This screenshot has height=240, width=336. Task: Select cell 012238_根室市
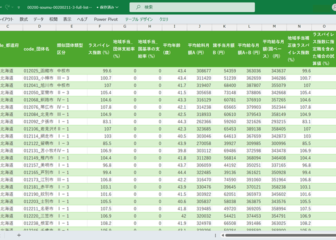[39, 223]
